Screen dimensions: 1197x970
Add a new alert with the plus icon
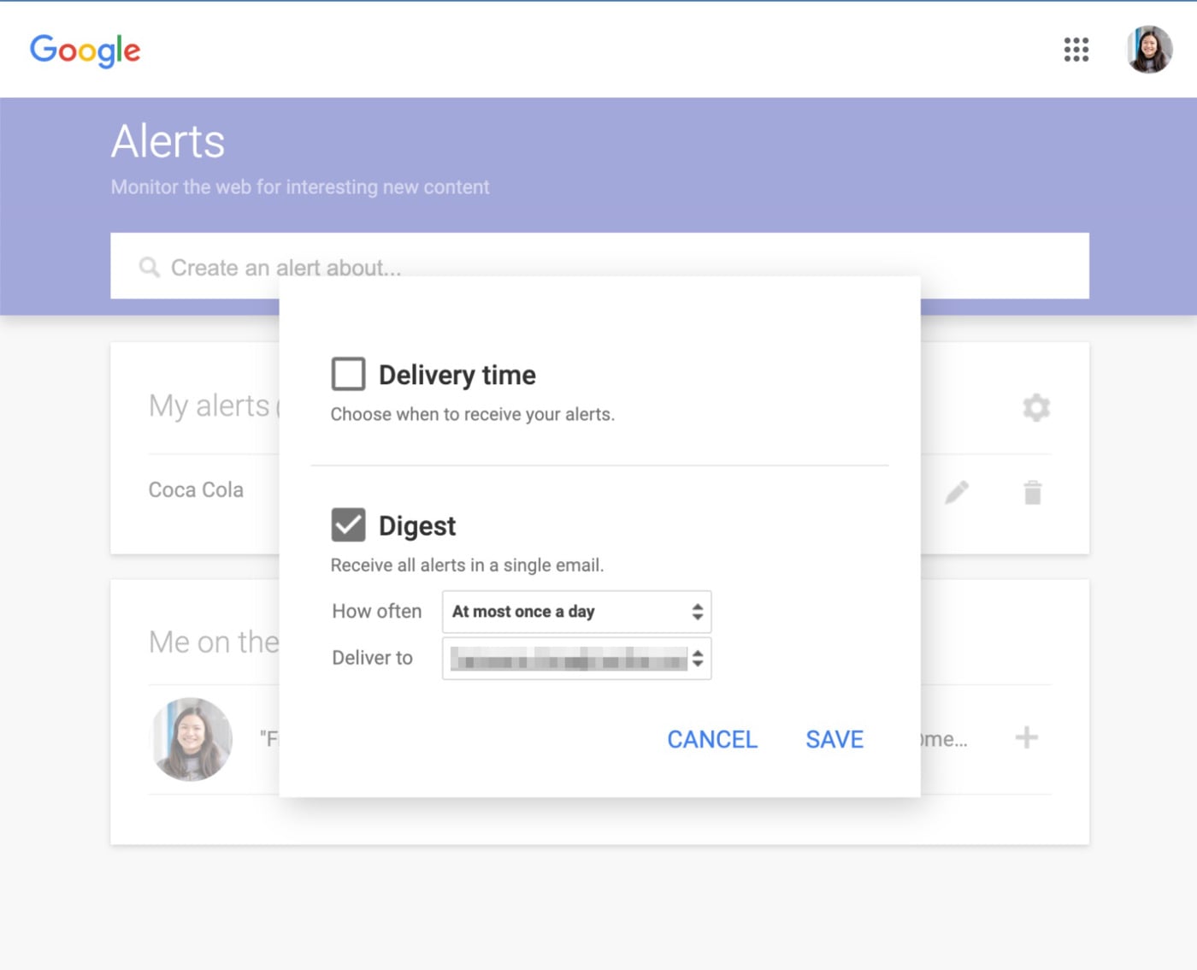[1029, 736]
